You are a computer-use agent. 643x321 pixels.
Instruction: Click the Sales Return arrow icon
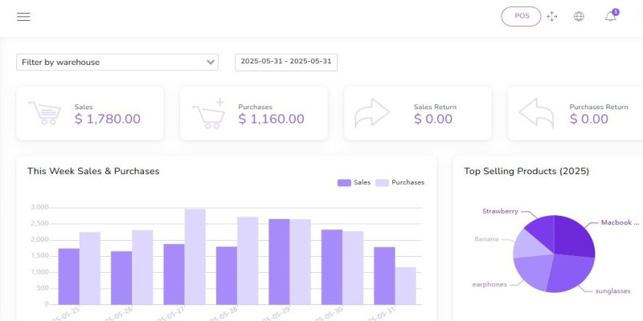pyautogui.click(x=372, y=113)
